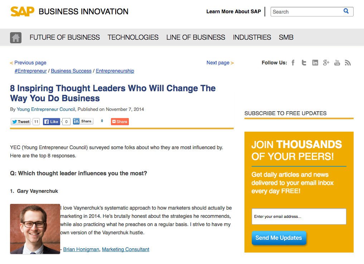Image resolution: width=364 pixels, height=264 pixels.
Task: Click the SAP logo
Action: [x=23, y=11]
